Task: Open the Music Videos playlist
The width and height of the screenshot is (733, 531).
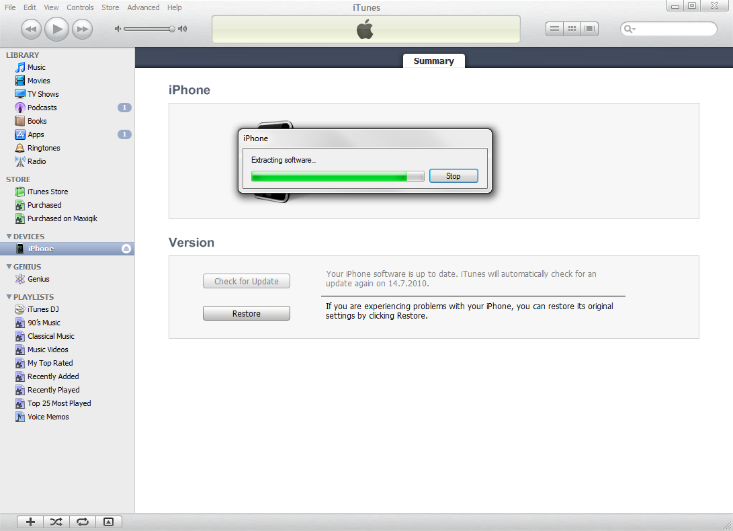Action: (48, 350)
